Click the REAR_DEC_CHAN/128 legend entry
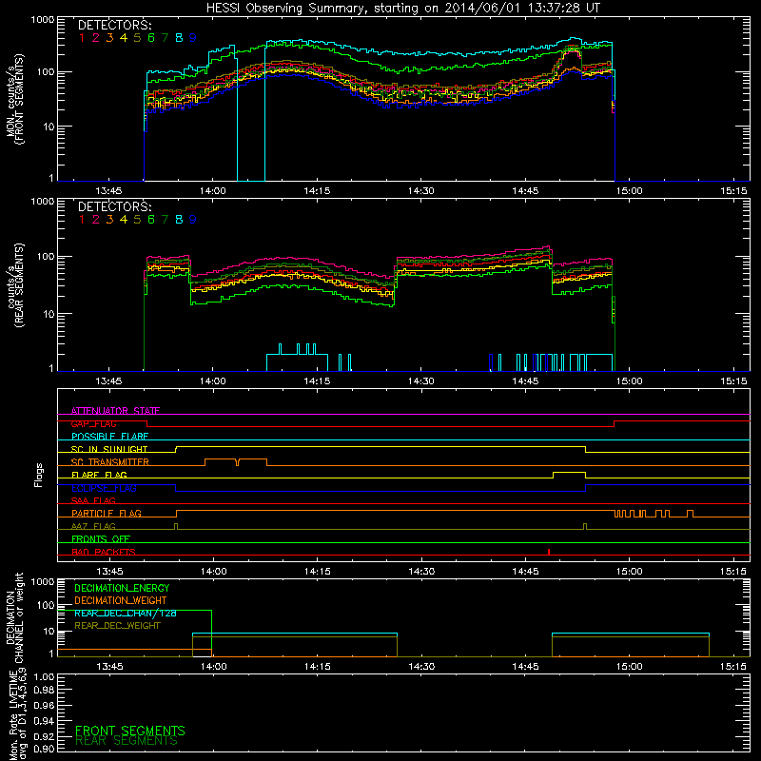Image resolution: width=761 pixels, height=761 pixels. point(126,614)
